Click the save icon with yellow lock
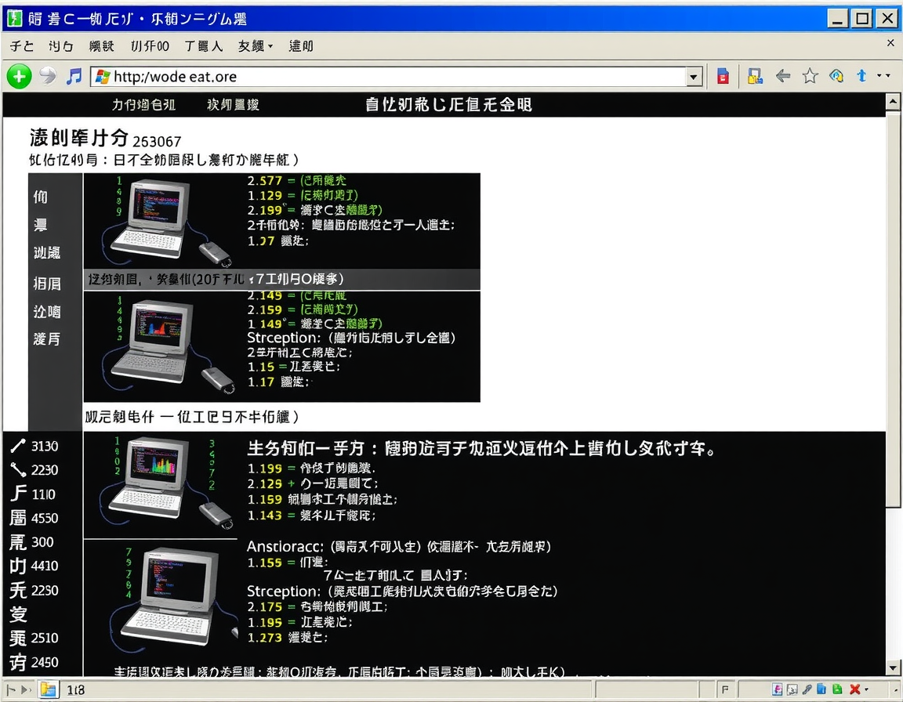 [x=754, y=76]
